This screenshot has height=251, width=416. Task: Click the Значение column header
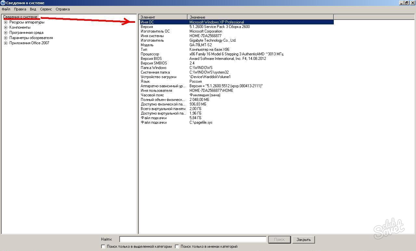point(260,17)
